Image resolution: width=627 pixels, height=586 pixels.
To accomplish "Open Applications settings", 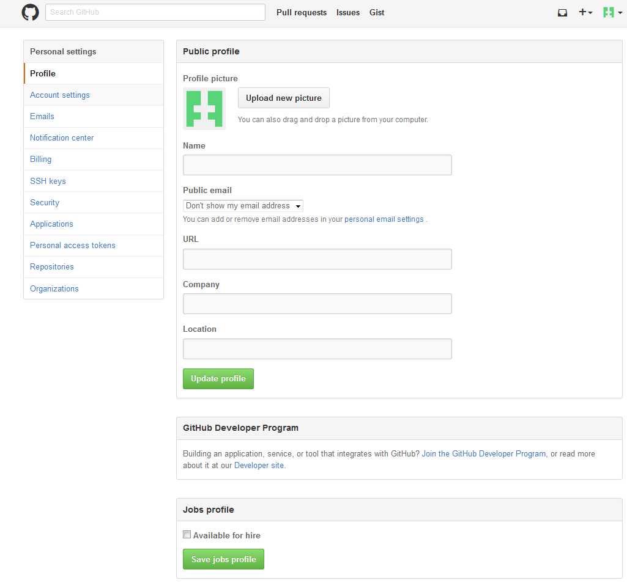I will coord(94,224).
